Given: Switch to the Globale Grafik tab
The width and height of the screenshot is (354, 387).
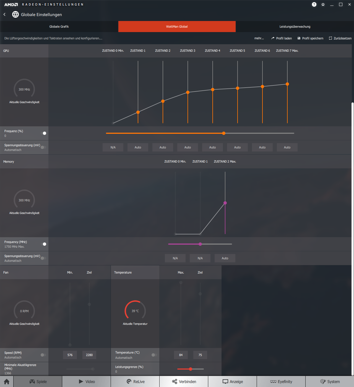Looking at the screenshot, I should point(59,27).
